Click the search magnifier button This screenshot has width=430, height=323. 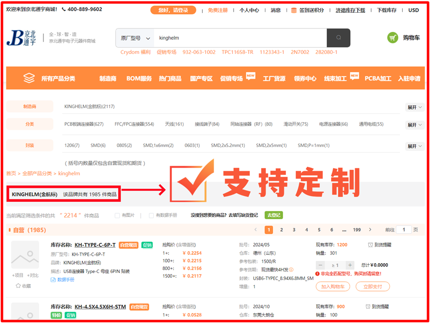338,38
